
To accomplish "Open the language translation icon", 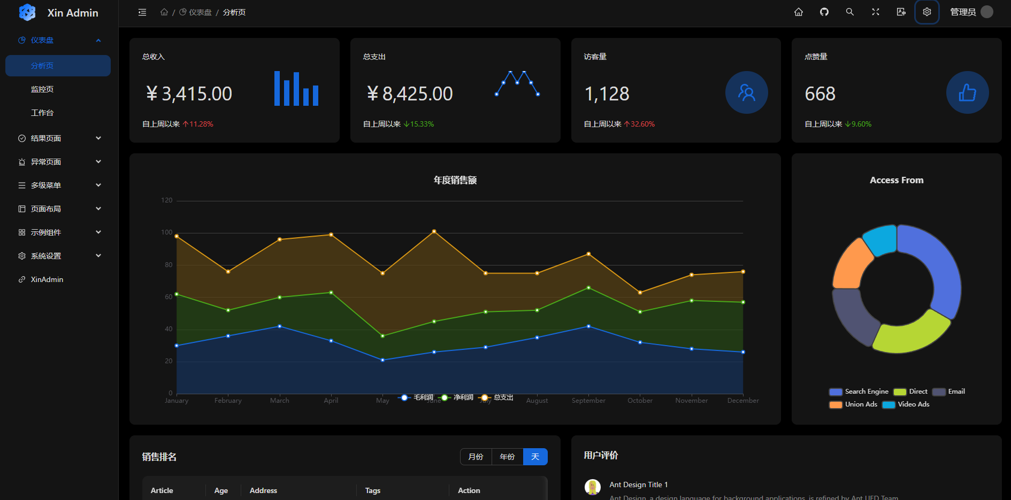I will 901,12.
